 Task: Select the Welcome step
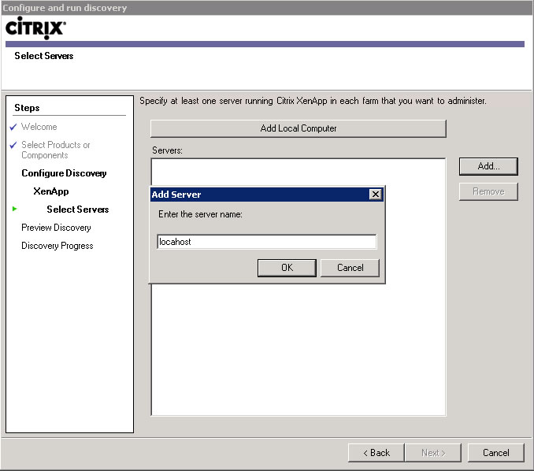pyautogui.click(x=39, y=127)
